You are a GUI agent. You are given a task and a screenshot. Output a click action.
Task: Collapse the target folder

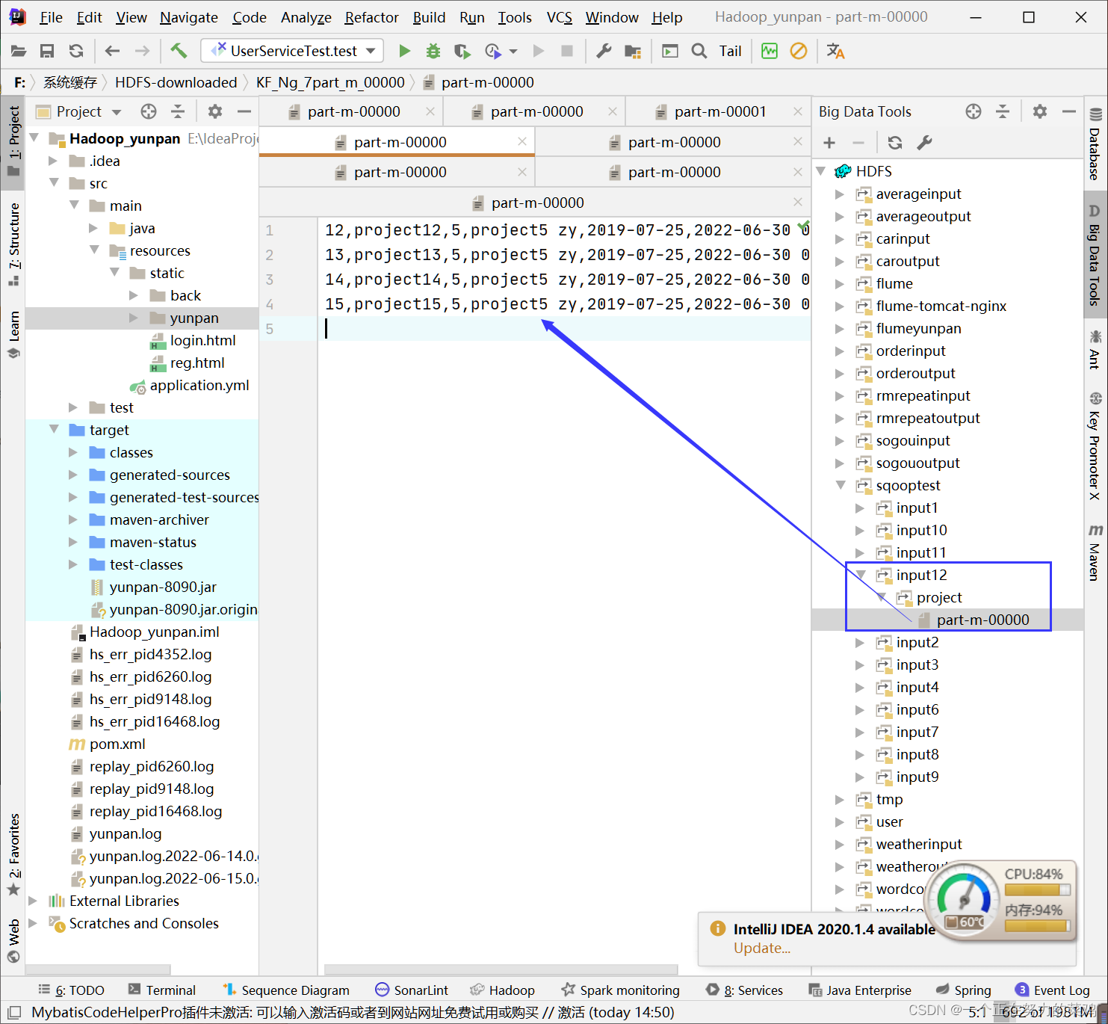coord(53,429)
